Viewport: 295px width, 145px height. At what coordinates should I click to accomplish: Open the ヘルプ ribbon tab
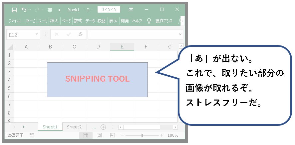tap(137, 21)
